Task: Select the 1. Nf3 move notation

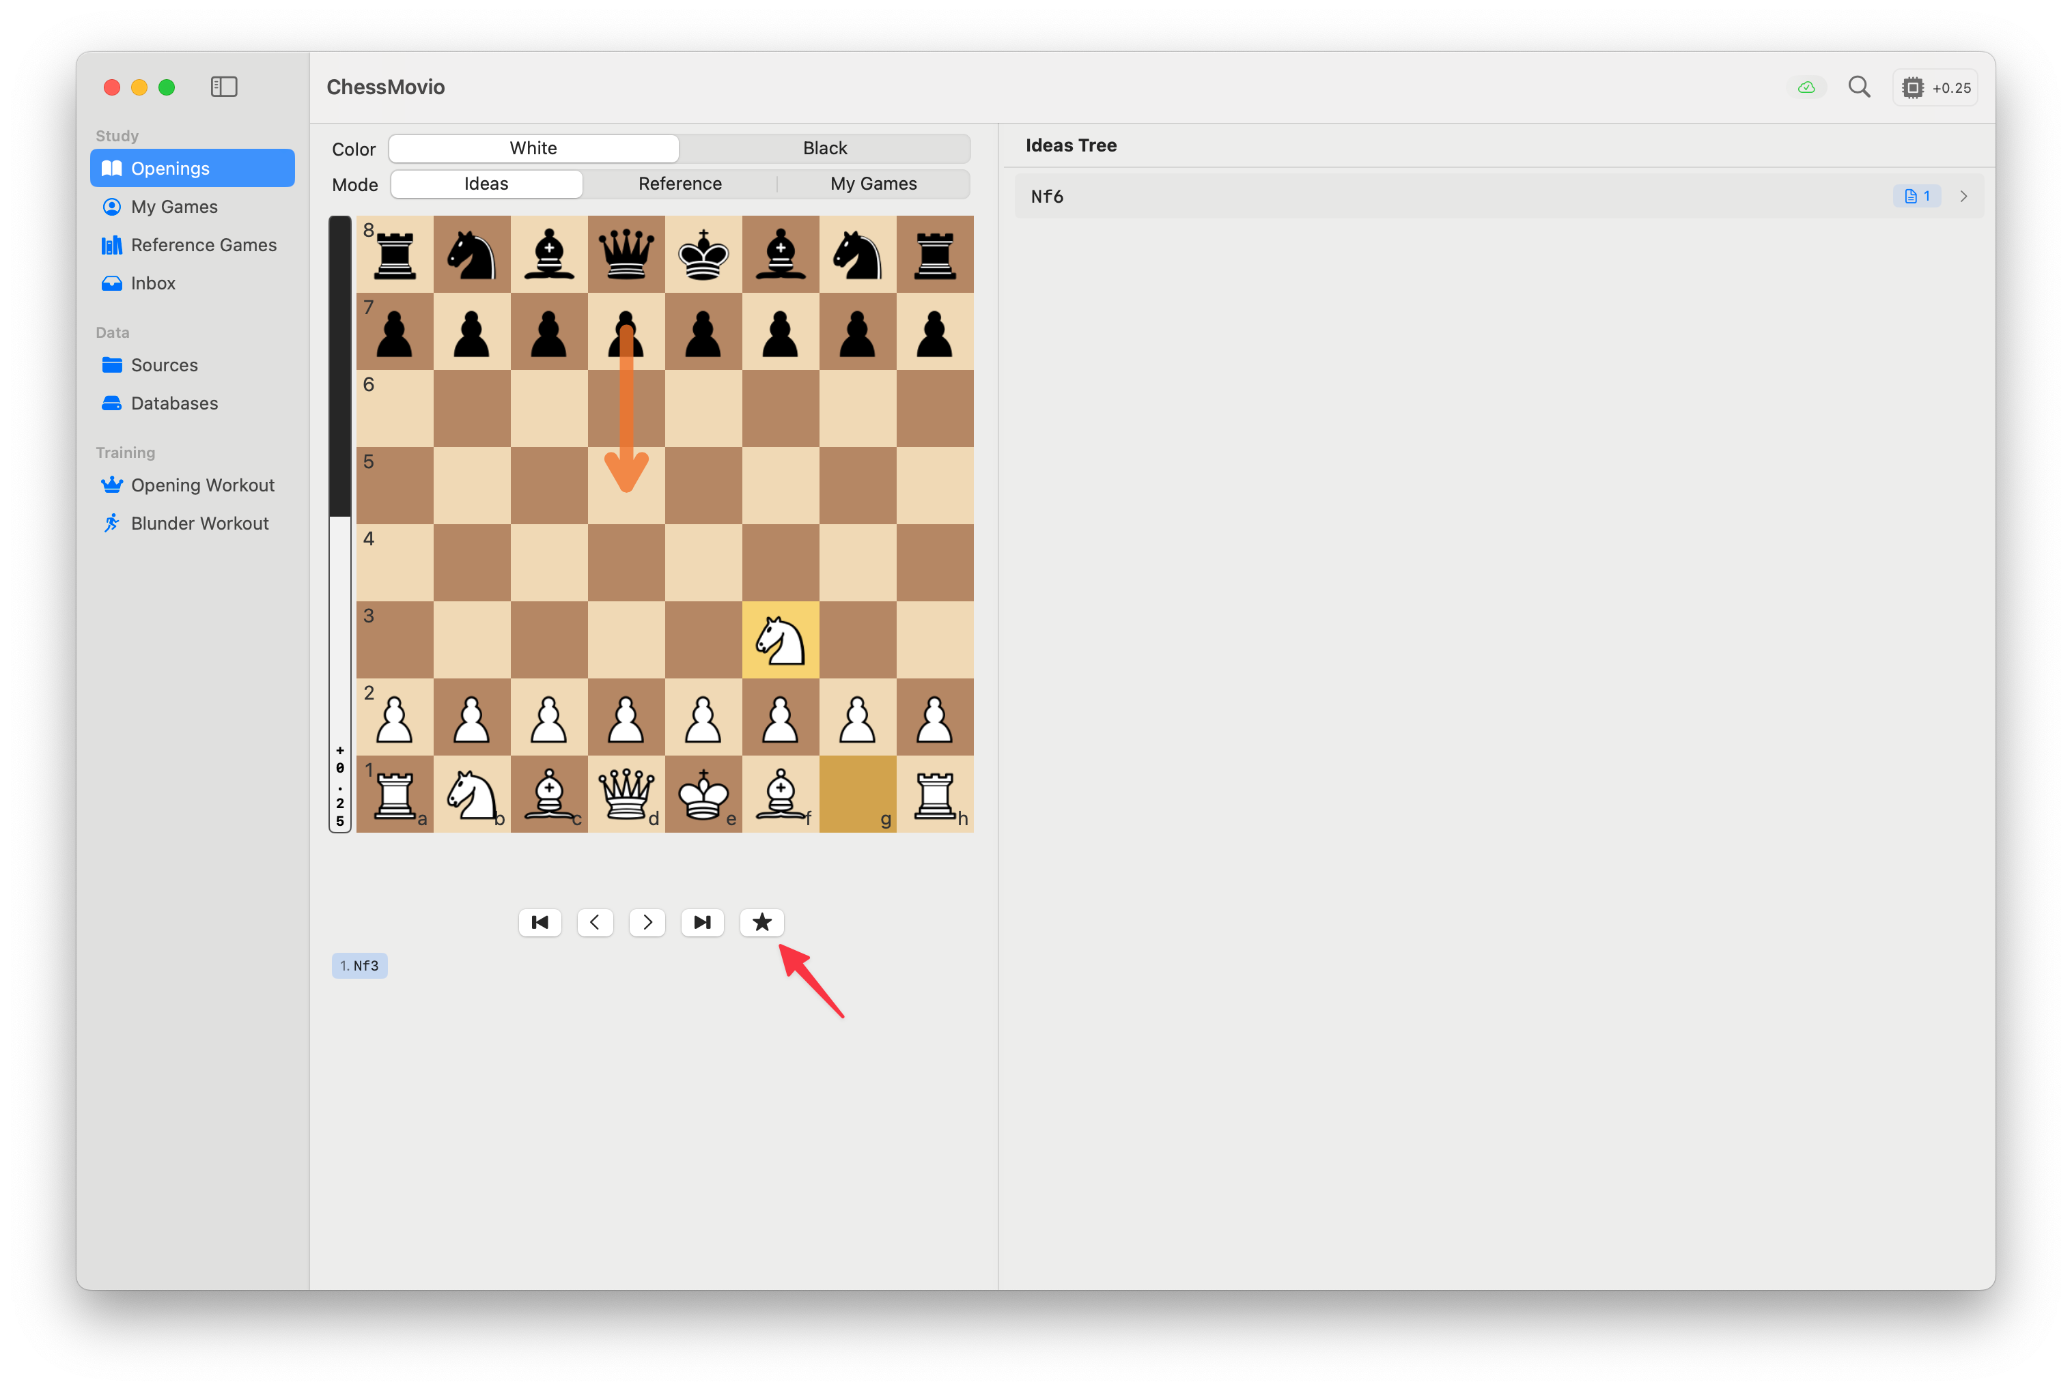Action: coord(359,965)
